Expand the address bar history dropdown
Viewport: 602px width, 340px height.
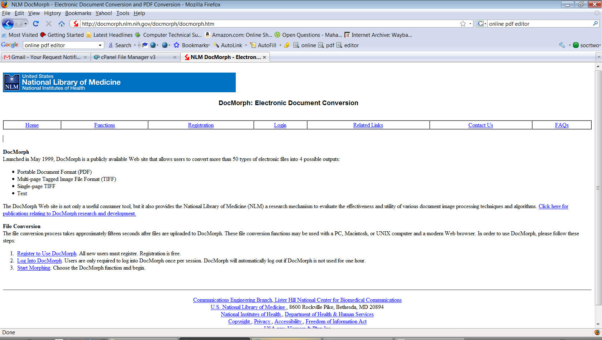point(470,24)
